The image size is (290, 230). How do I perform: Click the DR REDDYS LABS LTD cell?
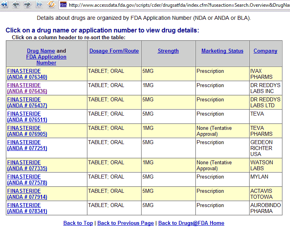click(x=265, y=102)
